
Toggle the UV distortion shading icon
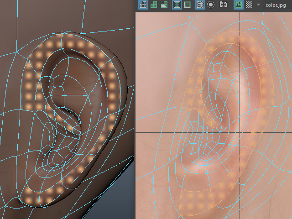pyautogui.click(x=164, y=5)
